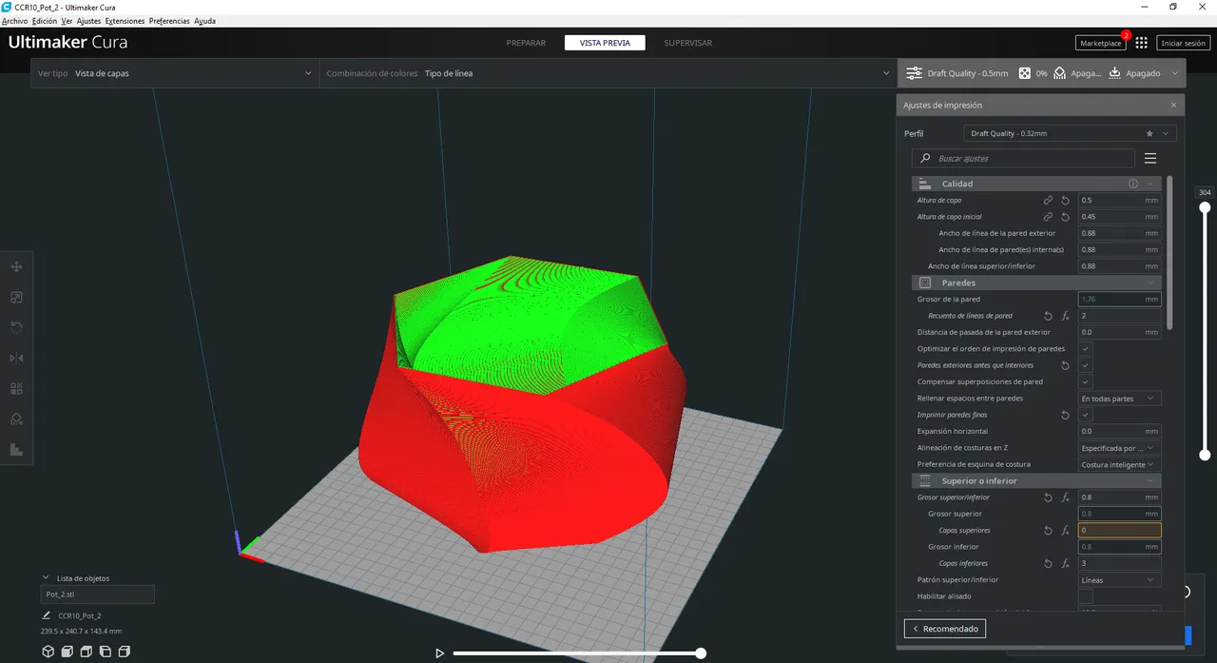Screen dimensions: 1217x663
Task: Click the pencil icon to rename CCR10_Pot_2
Action: coord(47,615)
